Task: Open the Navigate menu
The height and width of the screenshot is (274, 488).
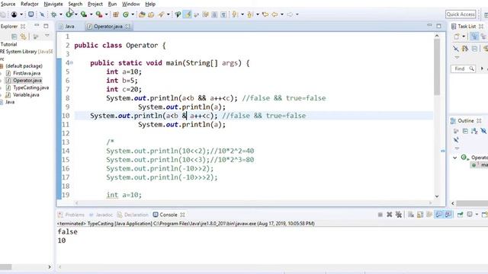Action: pos(53,4)
